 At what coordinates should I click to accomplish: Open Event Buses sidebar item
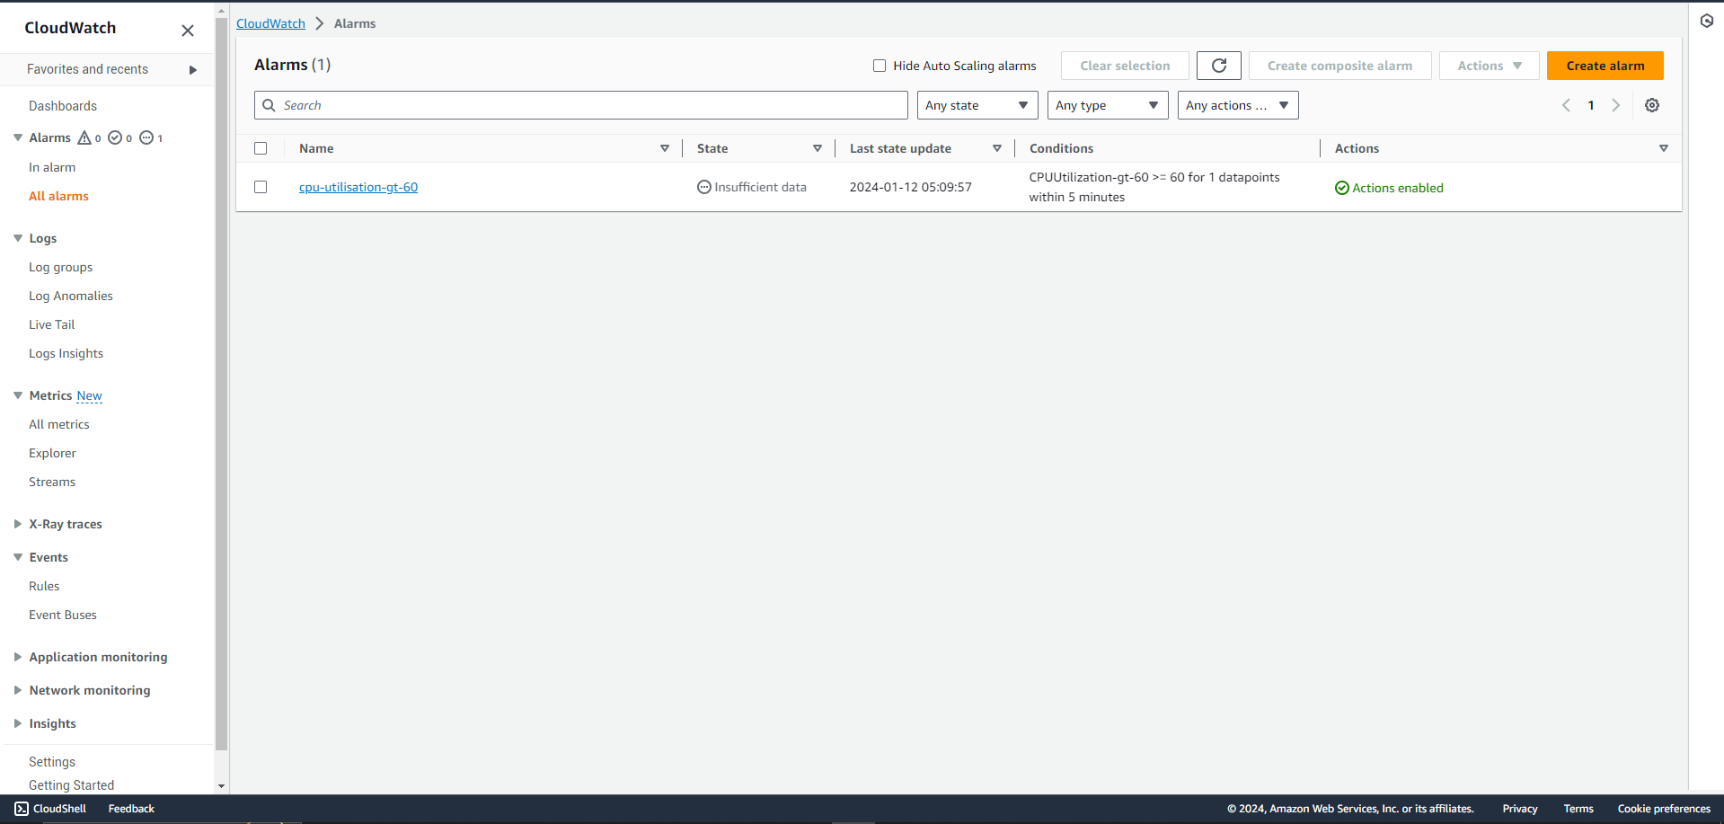click(x=63, y=615)
